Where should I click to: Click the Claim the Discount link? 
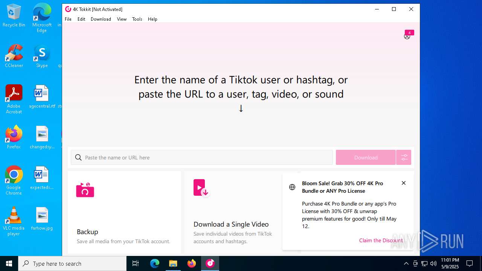[x=381, y=240]
